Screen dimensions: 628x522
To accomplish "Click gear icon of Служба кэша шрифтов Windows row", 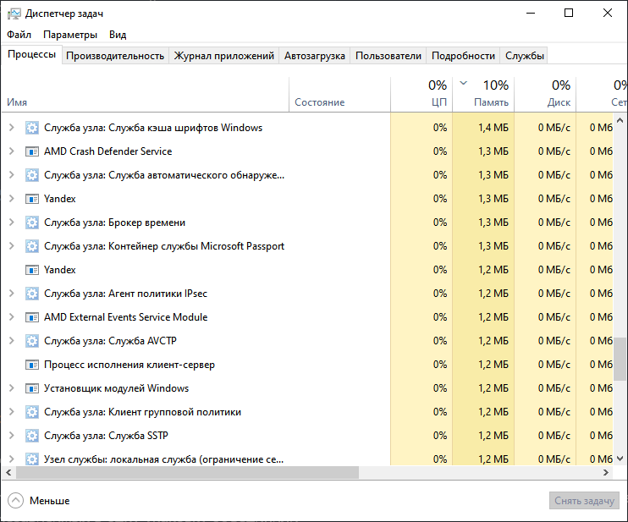I will tap(32, 128).
